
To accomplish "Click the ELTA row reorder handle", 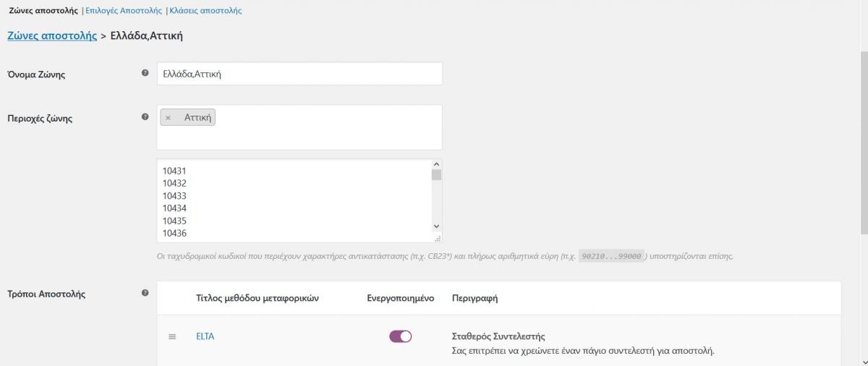I will (x=172, y=336).
